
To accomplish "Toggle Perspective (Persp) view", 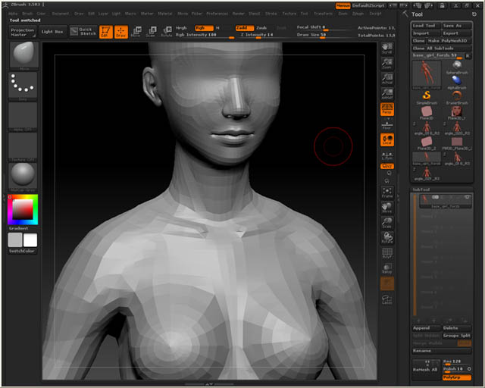I will pos(387,109).
